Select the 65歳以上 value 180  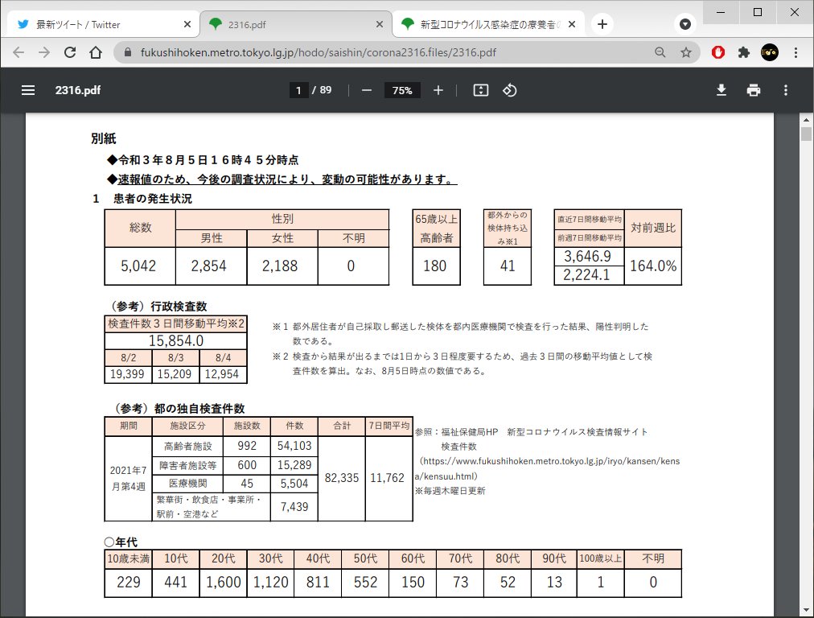435,266
